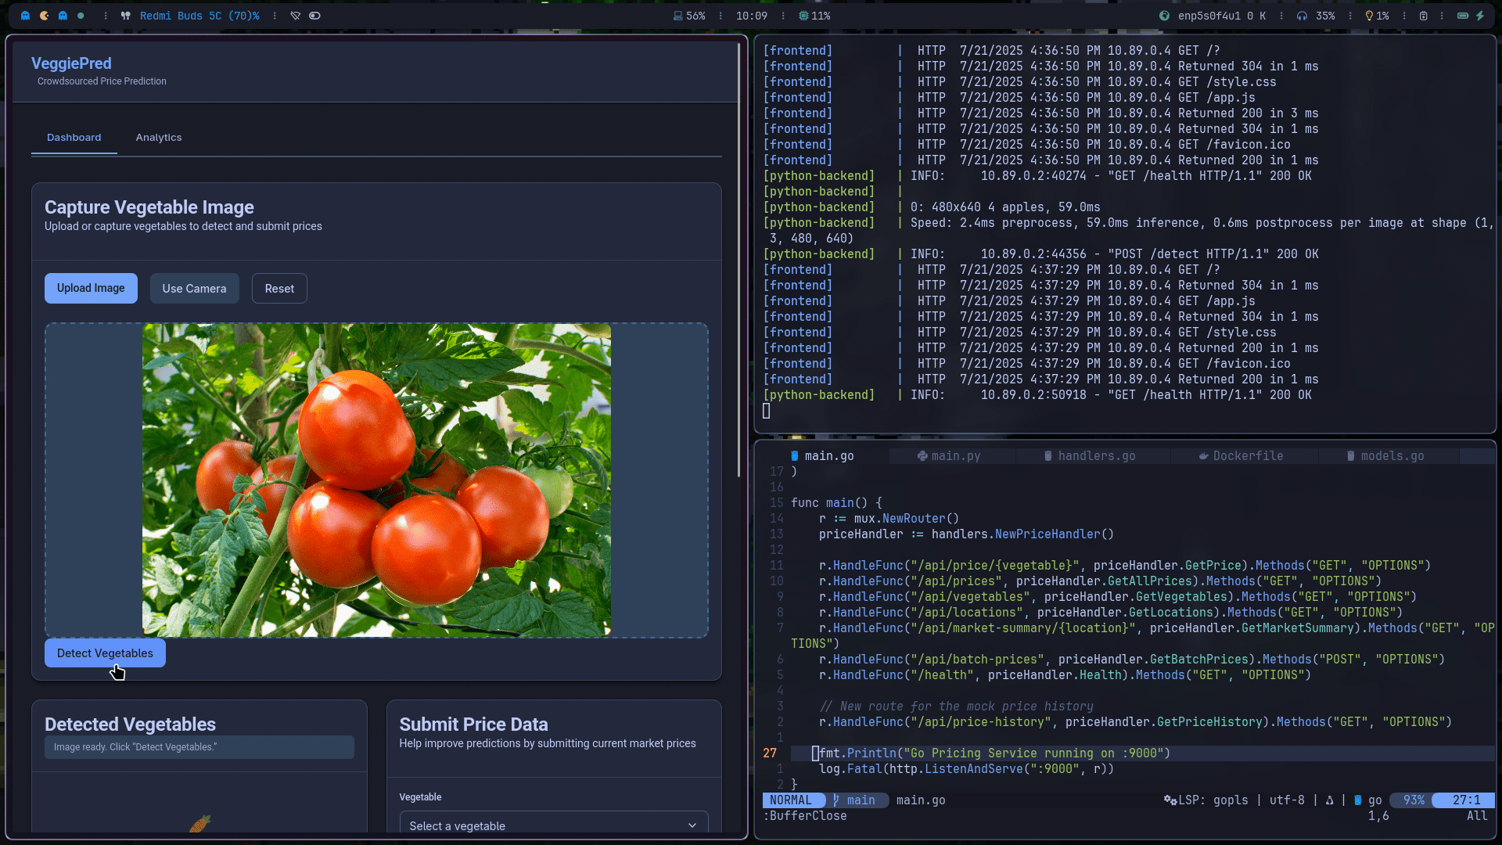Click the CPU usage chip icon

(803, 16)
